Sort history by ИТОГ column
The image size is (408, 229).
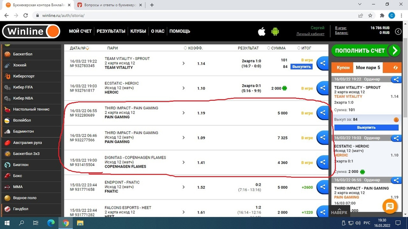point(304,48)
